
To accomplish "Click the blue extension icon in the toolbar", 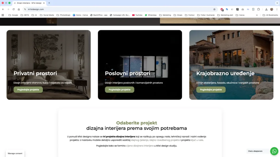I will pyautogui.click(x=227, y=9).
